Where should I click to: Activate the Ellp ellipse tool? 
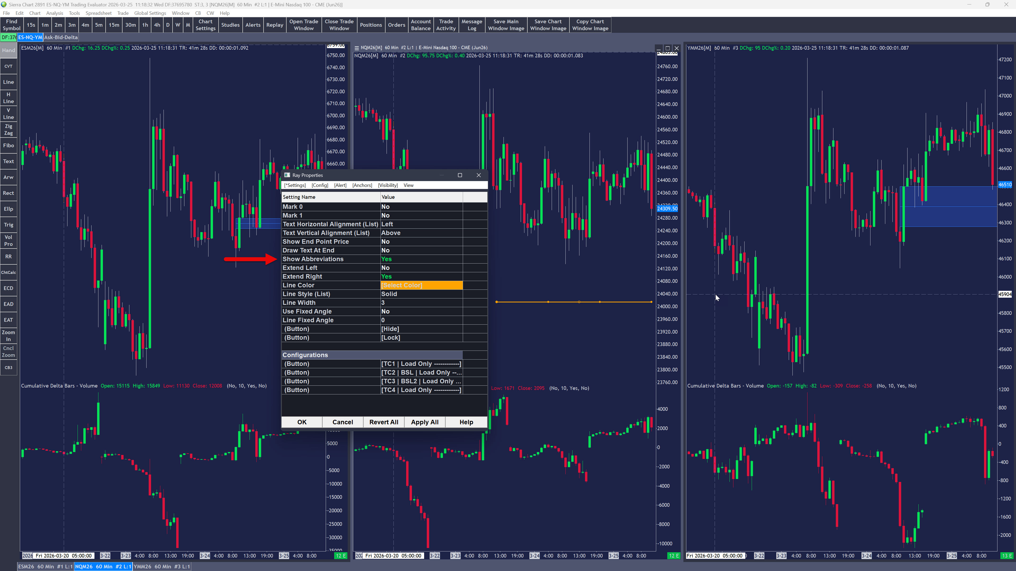(x=8, y=209)
